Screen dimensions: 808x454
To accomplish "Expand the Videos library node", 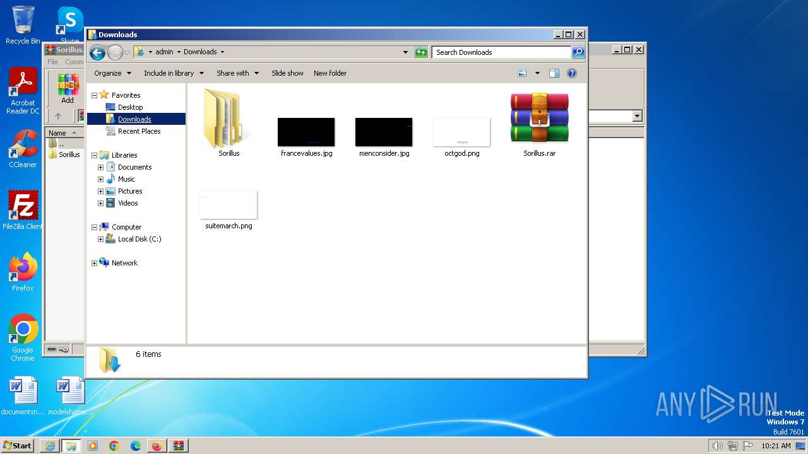I will 100,203.
